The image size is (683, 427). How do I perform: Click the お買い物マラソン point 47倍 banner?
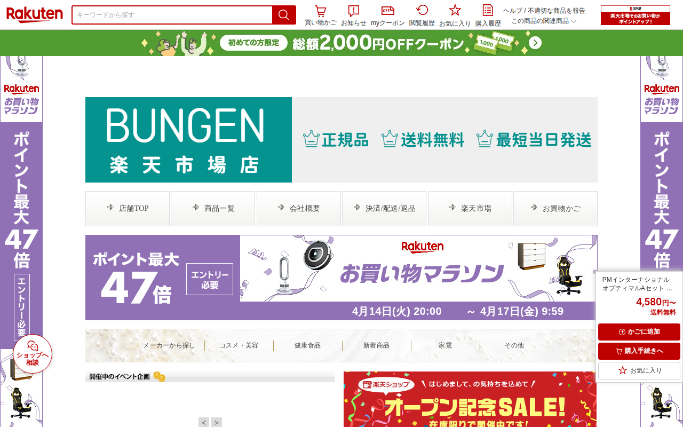click(x=341, y=278)
